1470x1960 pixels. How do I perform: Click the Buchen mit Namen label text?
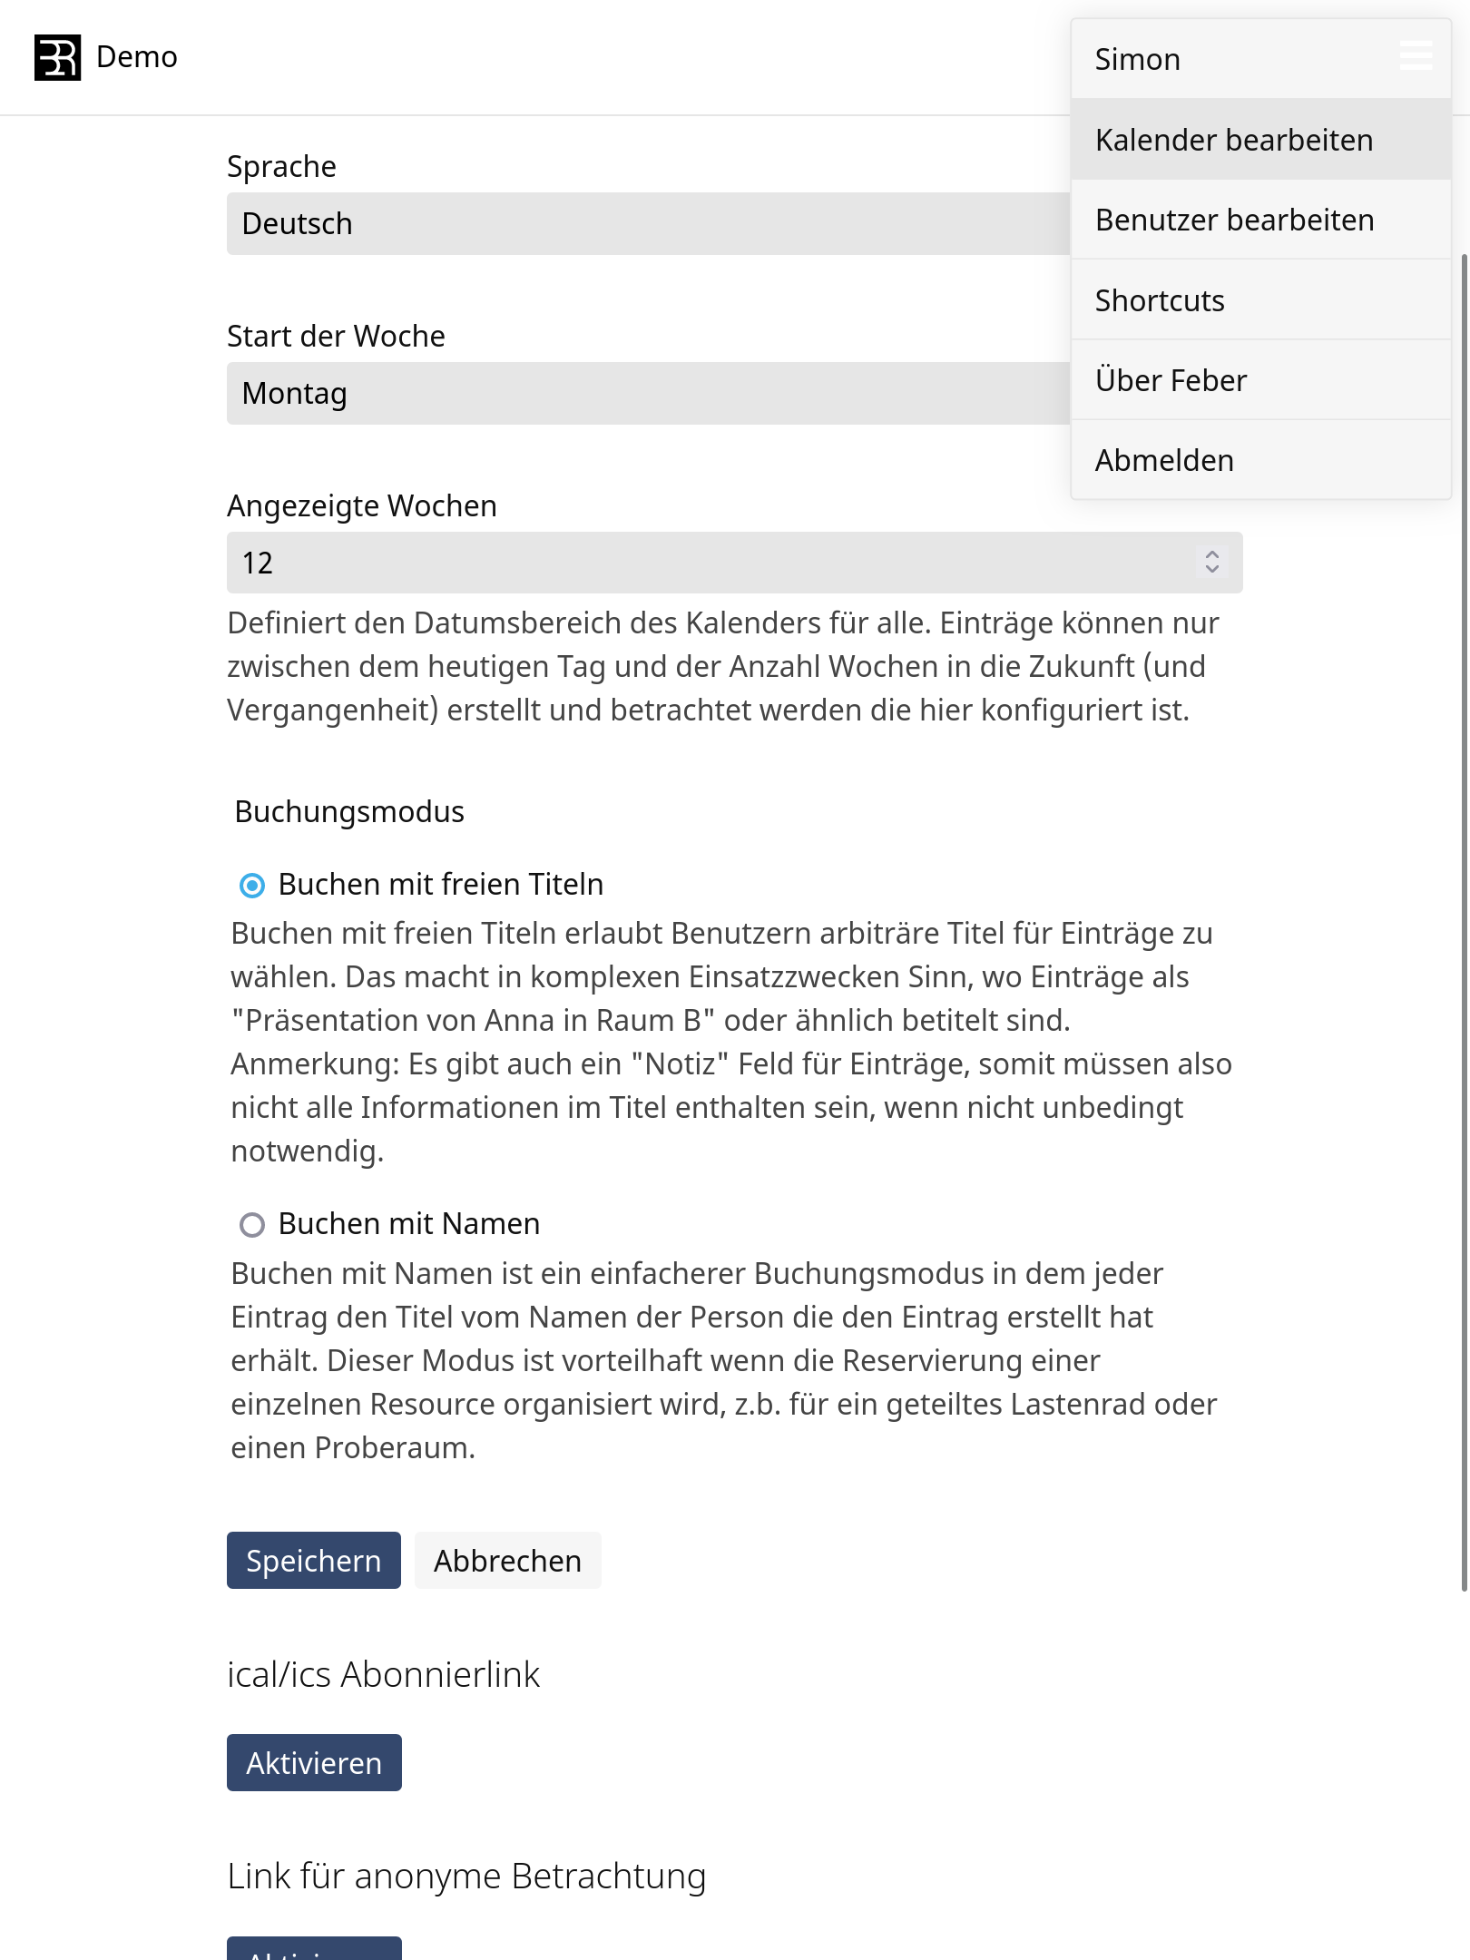click(408, 1224)
